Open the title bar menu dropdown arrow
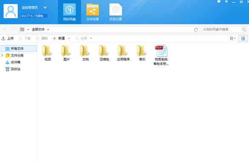 click(226, 2)
